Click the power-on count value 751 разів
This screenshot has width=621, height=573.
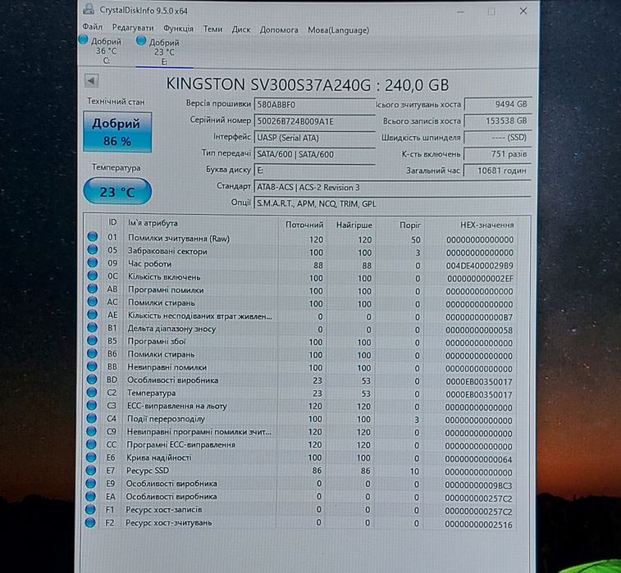click(x=497, y=154)
